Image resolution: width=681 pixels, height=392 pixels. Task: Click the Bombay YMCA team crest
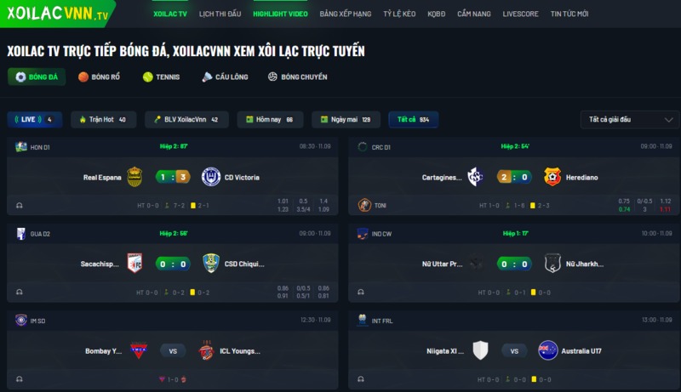point(139,350)
